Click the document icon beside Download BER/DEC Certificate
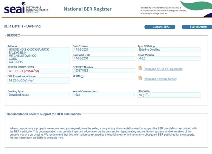 [x=140, y=68]
